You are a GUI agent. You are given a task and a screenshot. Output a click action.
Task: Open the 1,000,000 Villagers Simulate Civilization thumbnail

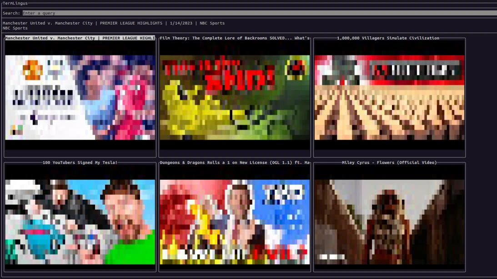[x=389, y=98]
